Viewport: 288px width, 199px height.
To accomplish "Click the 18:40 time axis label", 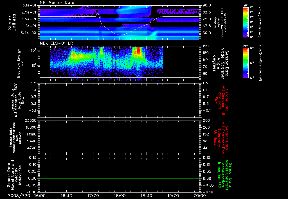I will pos(146,196).
